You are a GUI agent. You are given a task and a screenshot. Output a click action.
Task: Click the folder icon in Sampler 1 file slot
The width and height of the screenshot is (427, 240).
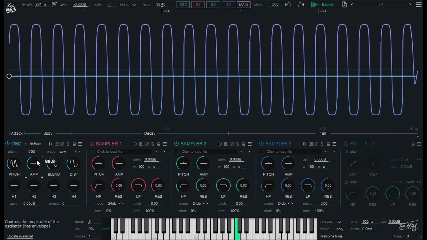[93, 152]
